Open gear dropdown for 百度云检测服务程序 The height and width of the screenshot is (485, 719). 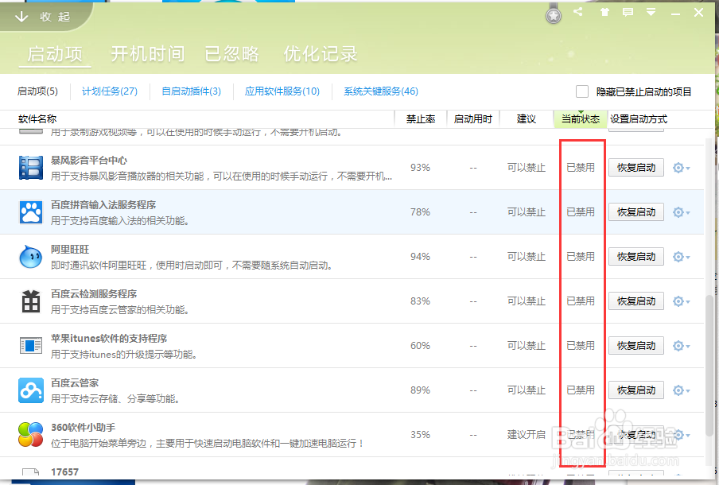point(682,301)
